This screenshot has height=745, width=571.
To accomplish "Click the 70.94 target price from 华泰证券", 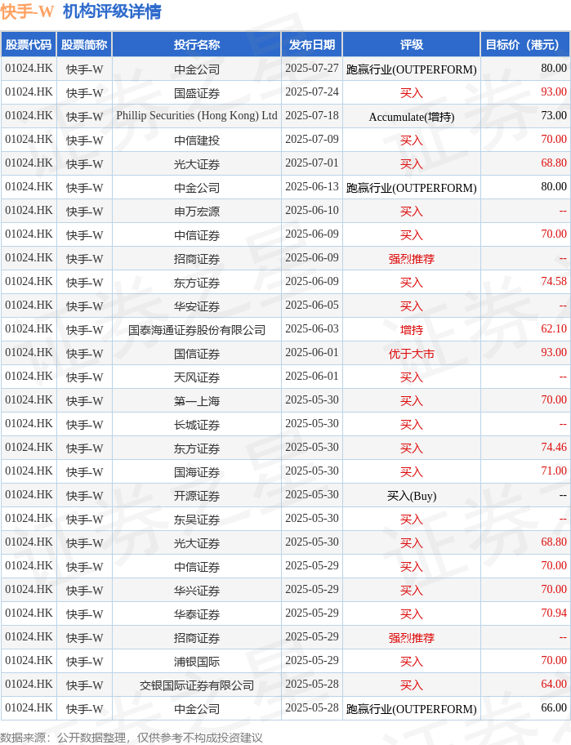I will [x=553, y=613].
